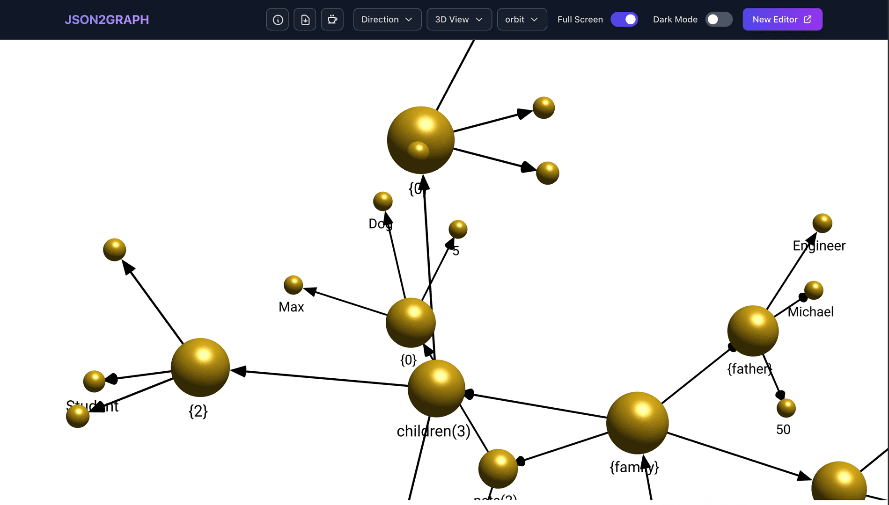Click the file download icon

305,19
